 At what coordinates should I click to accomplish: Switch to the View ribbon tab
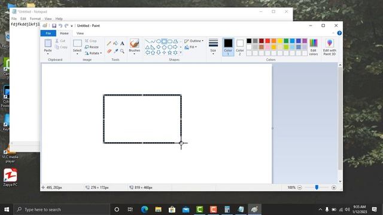click(x=80, y=33)
